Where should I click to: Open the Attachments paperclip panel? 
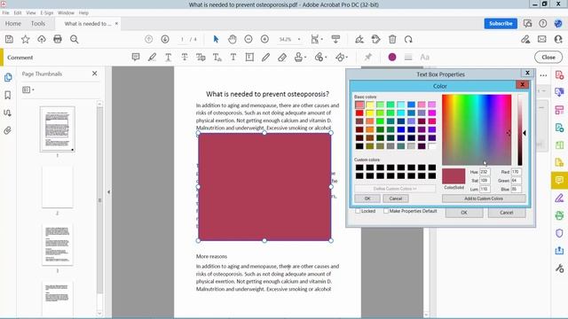[x=8, y=130]
